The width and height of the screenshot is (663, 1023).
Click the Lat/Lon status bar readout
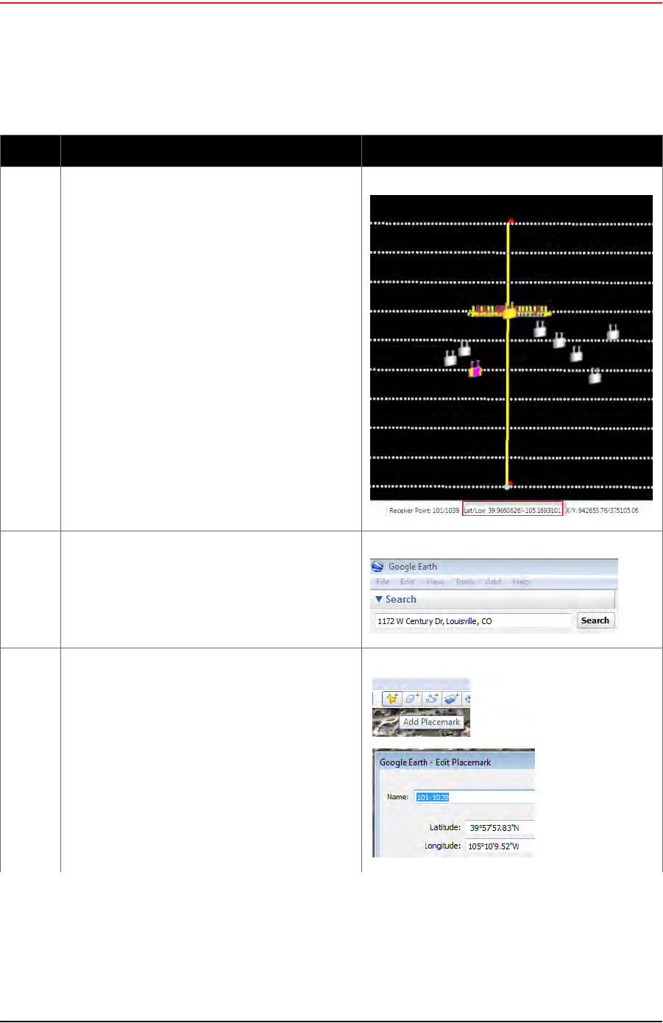pos(512,510)
